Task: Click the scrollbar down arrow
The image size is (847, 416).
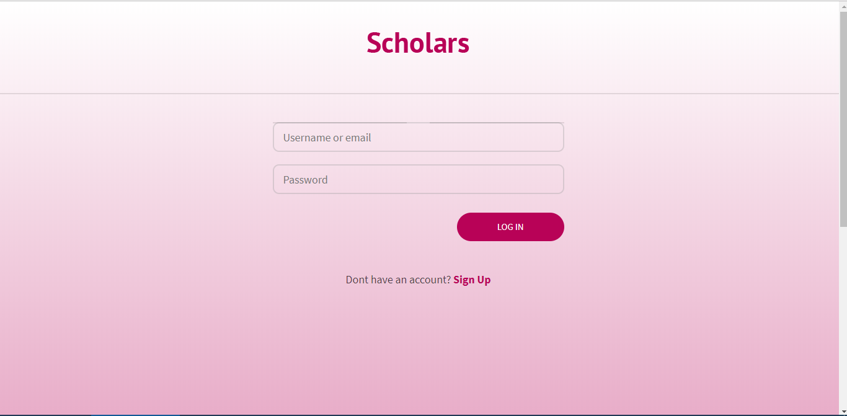Action: coord(843,410)
